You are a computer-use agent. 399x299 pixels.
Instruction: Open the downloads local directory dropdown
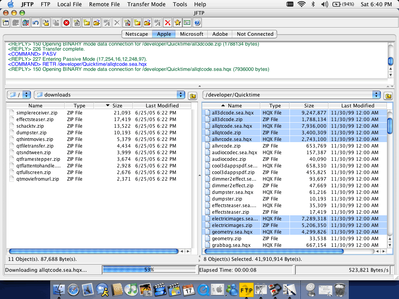click(x=109, y=95)
